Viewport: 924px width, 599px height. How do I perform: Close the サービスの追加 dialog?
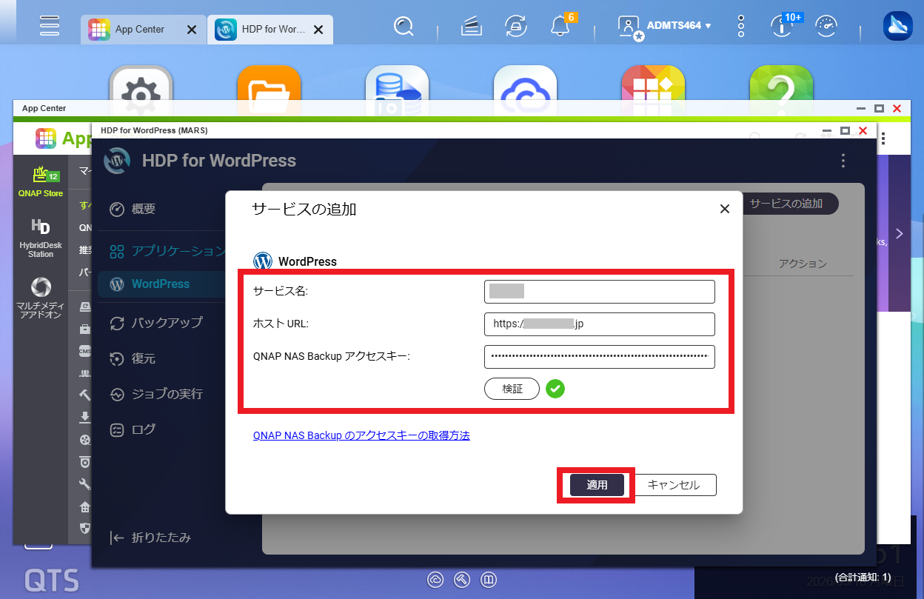tap(725, 210)
